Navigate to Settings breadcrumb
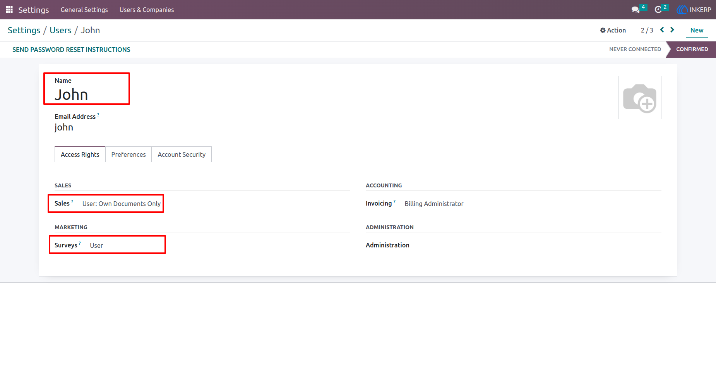The image size is (716, 374). pyautogui.click(x=24, y=30)
